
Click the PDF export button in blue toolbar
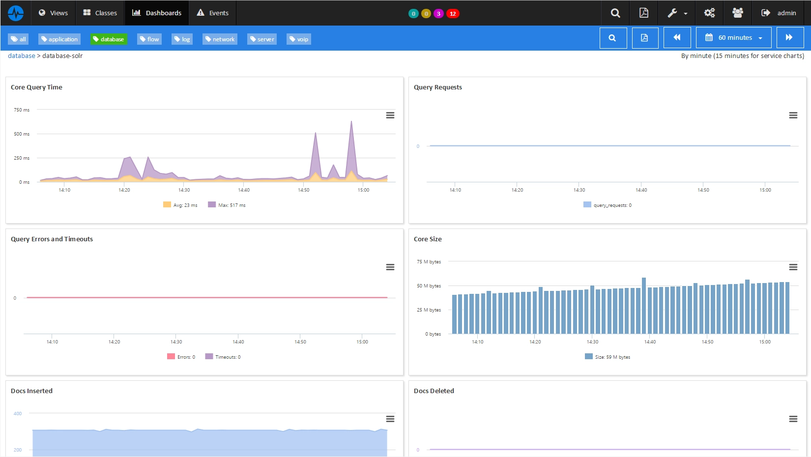pos(645,38)
